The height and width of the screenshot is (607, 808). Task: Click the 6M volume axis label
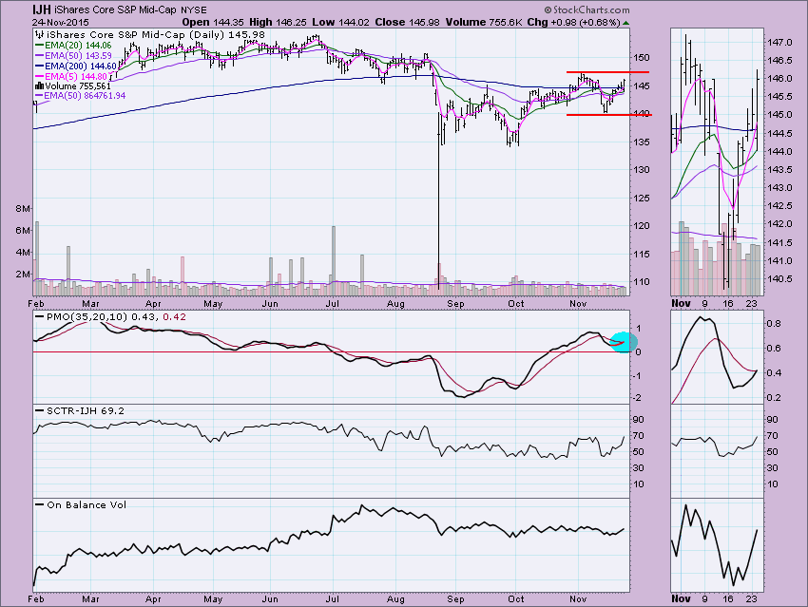[x=22, y=231]
